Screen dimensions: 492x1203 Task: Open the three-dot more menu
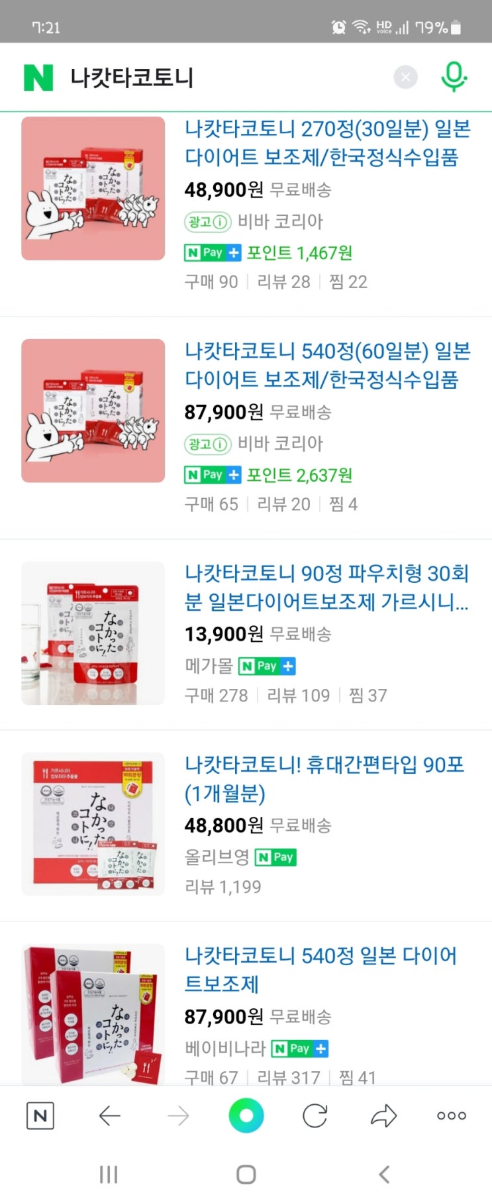(x=452, y=1116)
